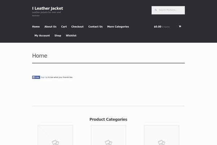Click the Facebook Like button
The height and width of the screenshot is (145, 217).
36,77
